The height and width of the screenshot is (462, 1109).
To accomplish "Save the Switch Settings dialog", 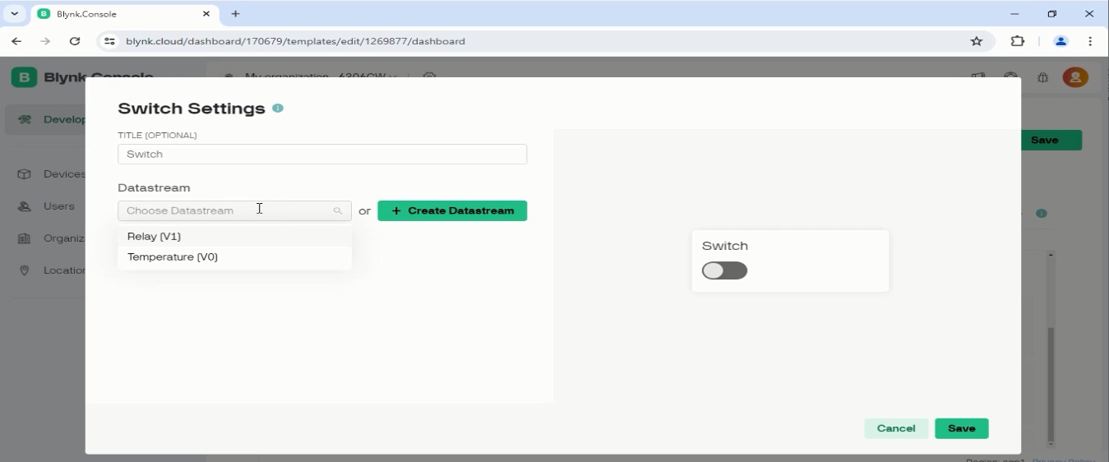I will 961,428.
